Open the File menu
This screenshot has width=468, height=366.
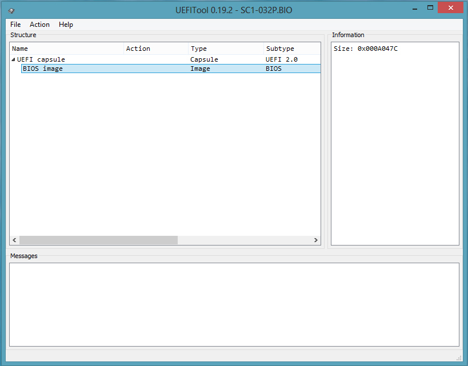point(15,25)
